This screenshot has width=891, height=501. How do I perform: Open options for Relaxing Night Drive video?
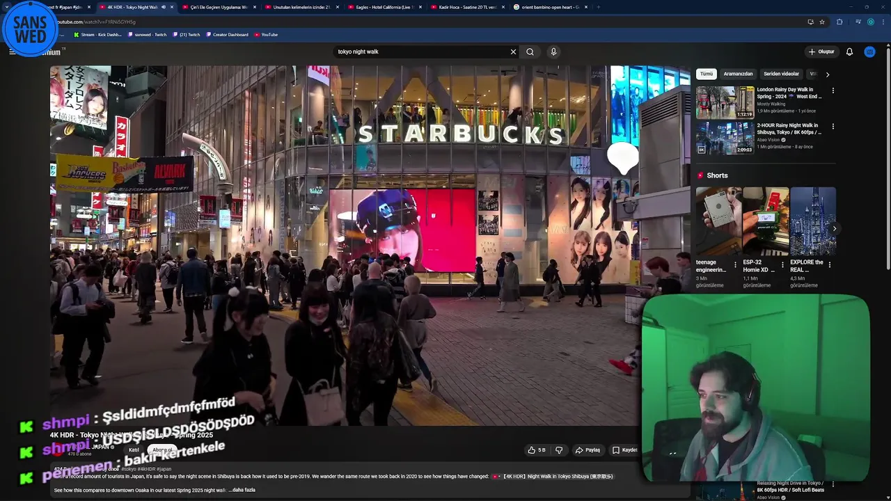click(833, 484)
